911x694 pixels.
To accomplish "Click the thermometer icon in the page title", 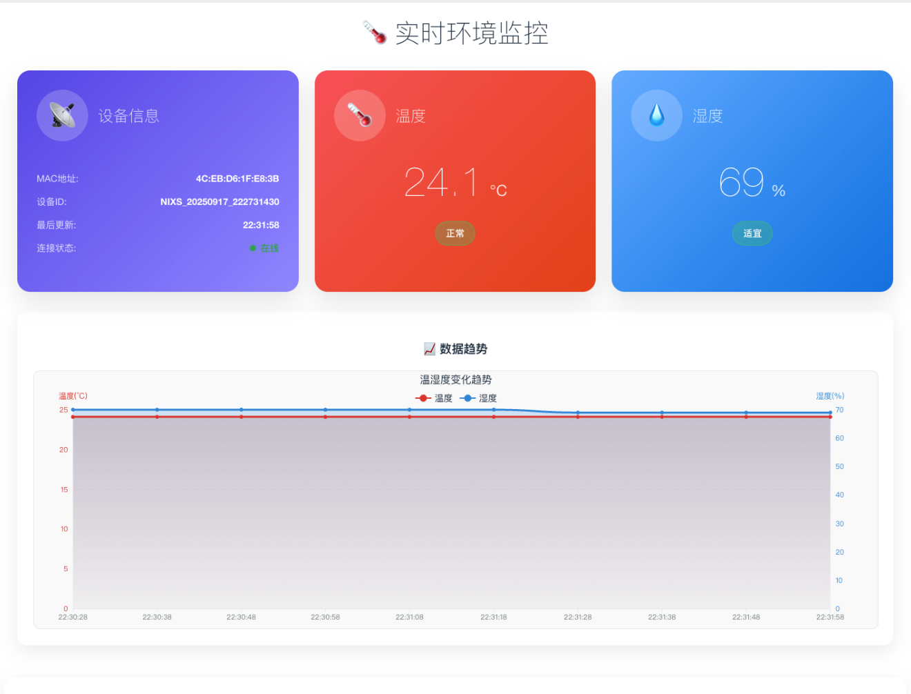I will (x=375, y=33).
